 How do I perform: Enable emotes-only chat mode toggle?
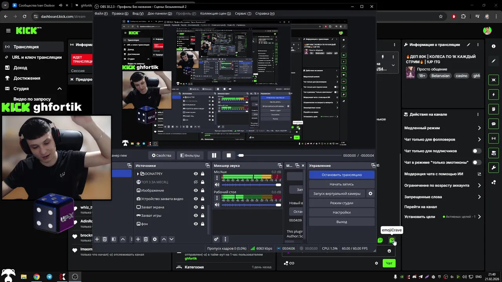click(477, 162)
